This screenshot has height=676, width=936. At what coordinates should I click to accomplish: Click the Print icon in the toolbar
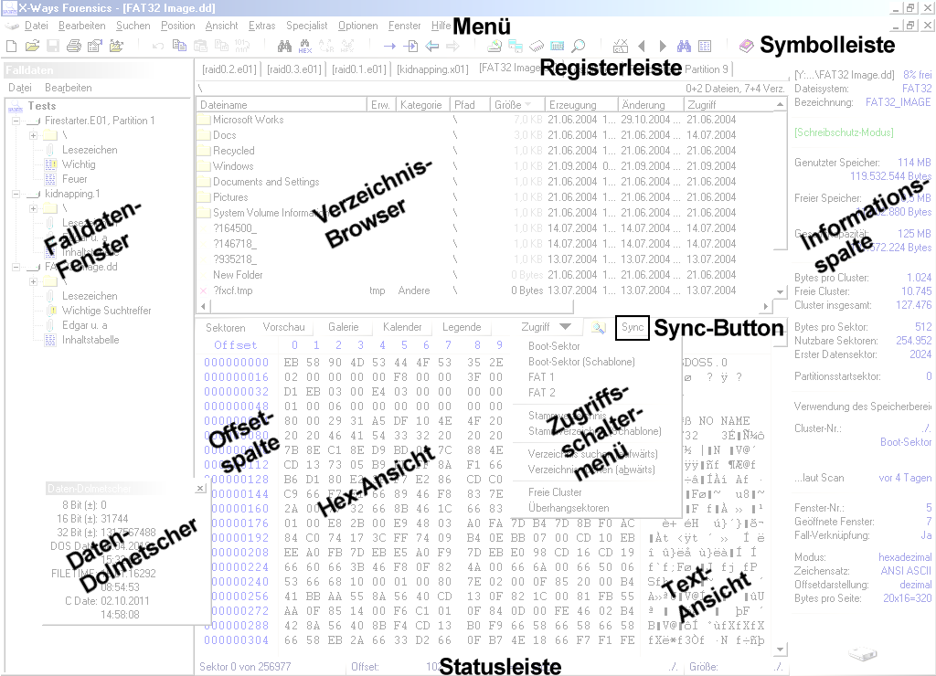(x=74, y=46)
